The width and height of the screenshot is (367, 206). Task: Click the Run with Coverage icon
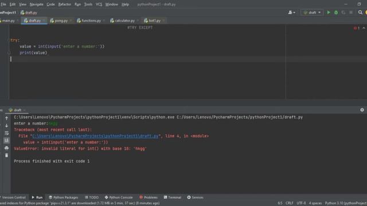[x=343, y=13]
